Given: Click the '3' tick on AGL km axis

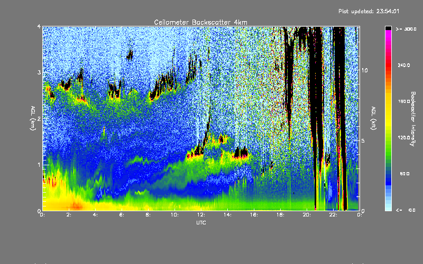Looking at the screenshot, I should [x=39, y=72].
